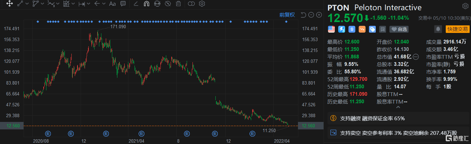Toggle 自选 watchlist favorite heart
The height and width of the screenshot is (144, 471).
[x=399, y=29]
